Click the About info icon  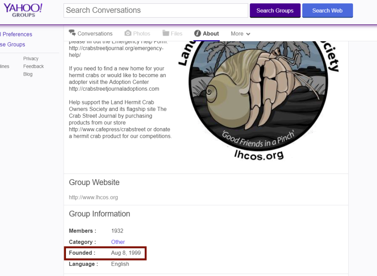tap(198, 33)
